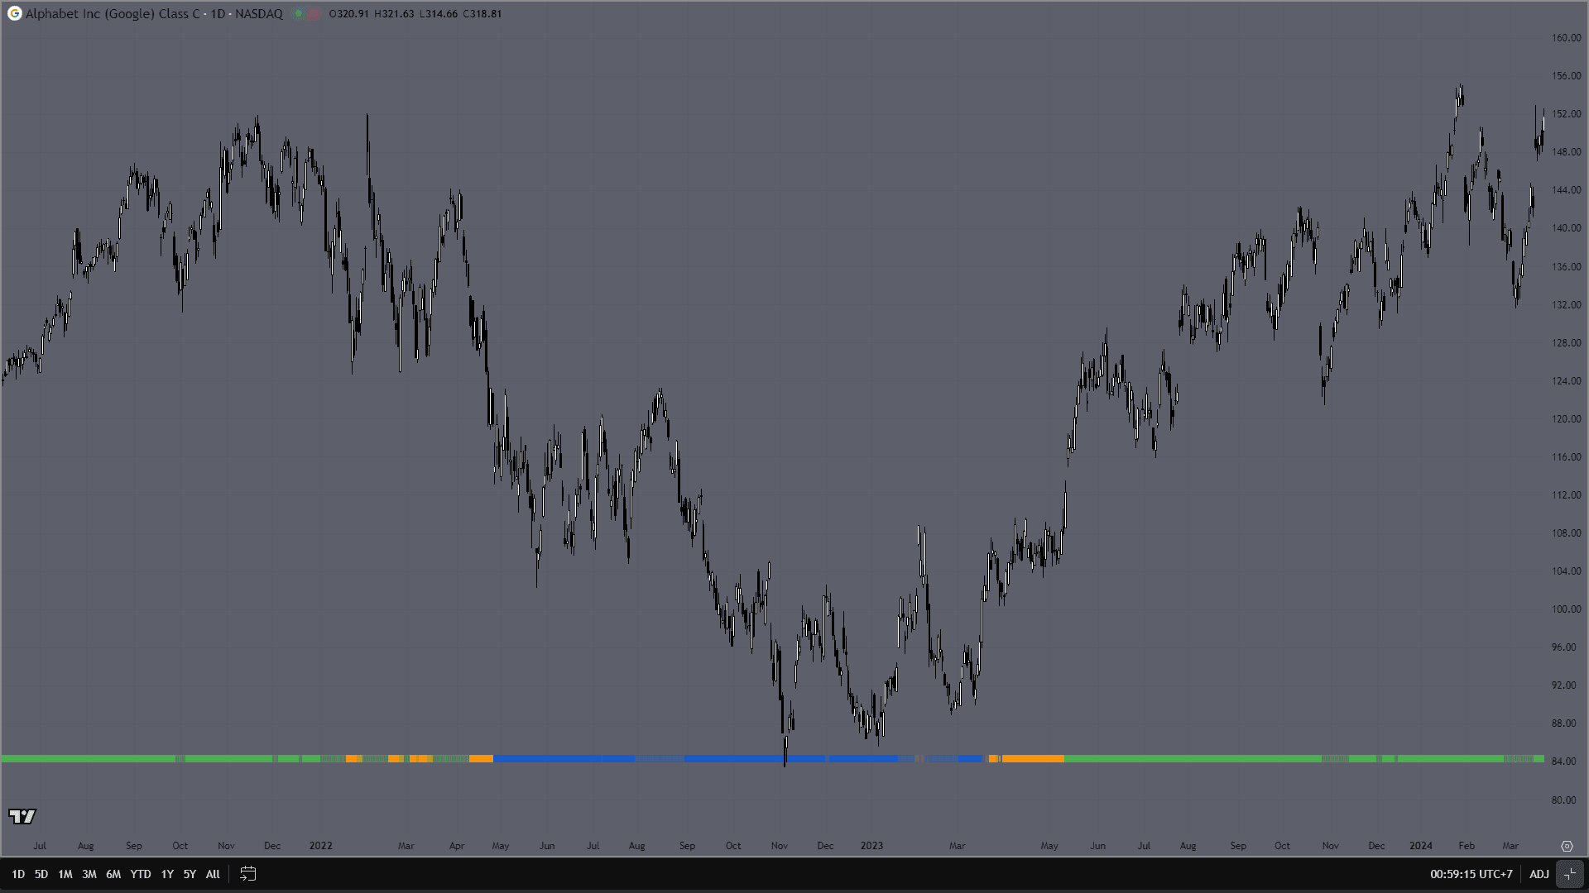Choose YTD time range
1589x893 pixels.
(x=141, y=874)
